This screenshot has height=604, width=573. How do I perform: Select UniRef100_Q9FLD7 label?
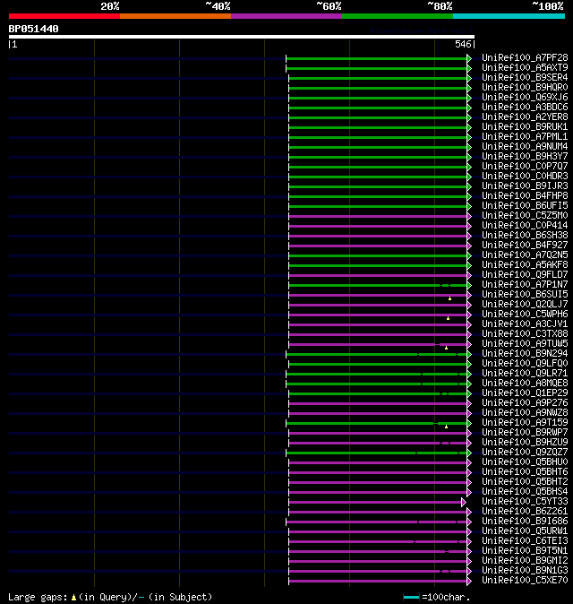coord(525,274)
